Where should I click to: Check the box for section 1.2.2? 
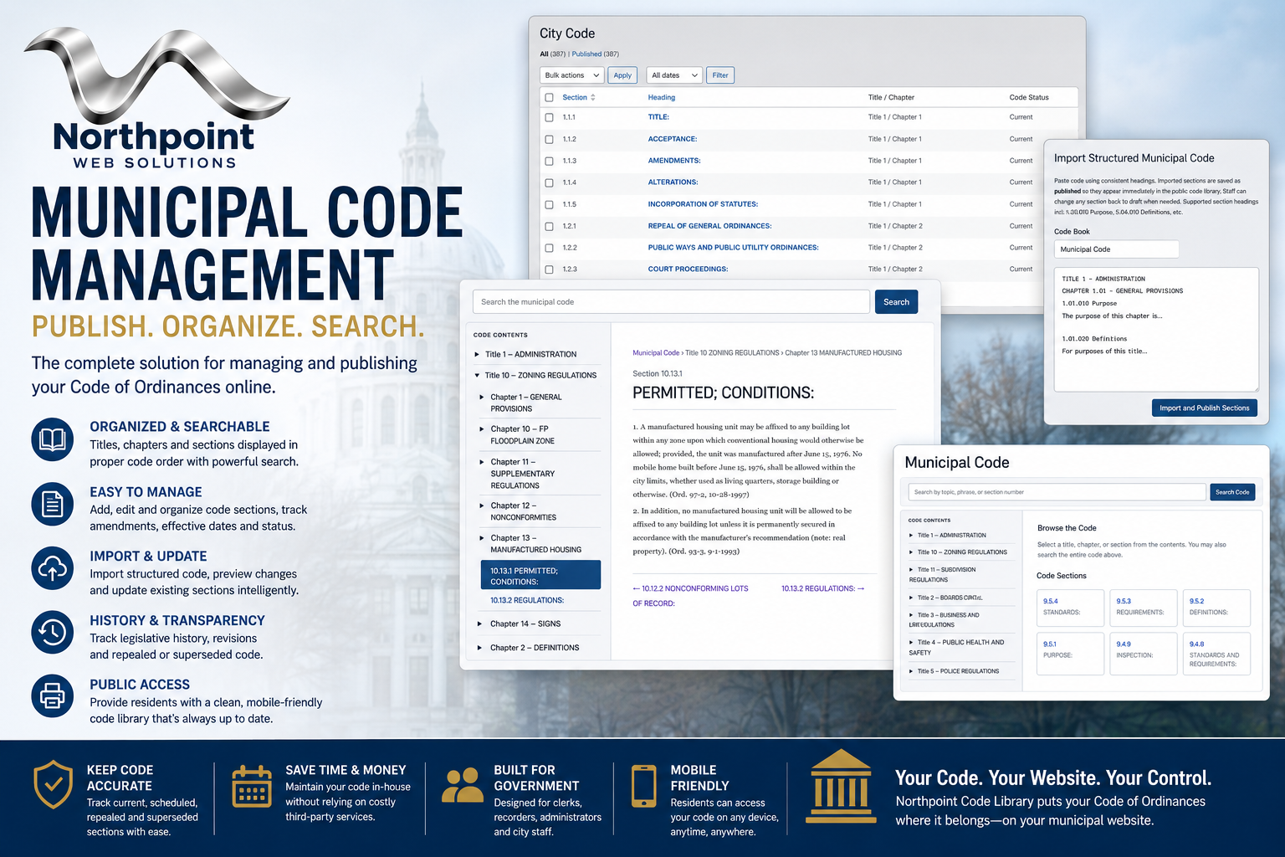pyautogui.click(x=550, y=249)
